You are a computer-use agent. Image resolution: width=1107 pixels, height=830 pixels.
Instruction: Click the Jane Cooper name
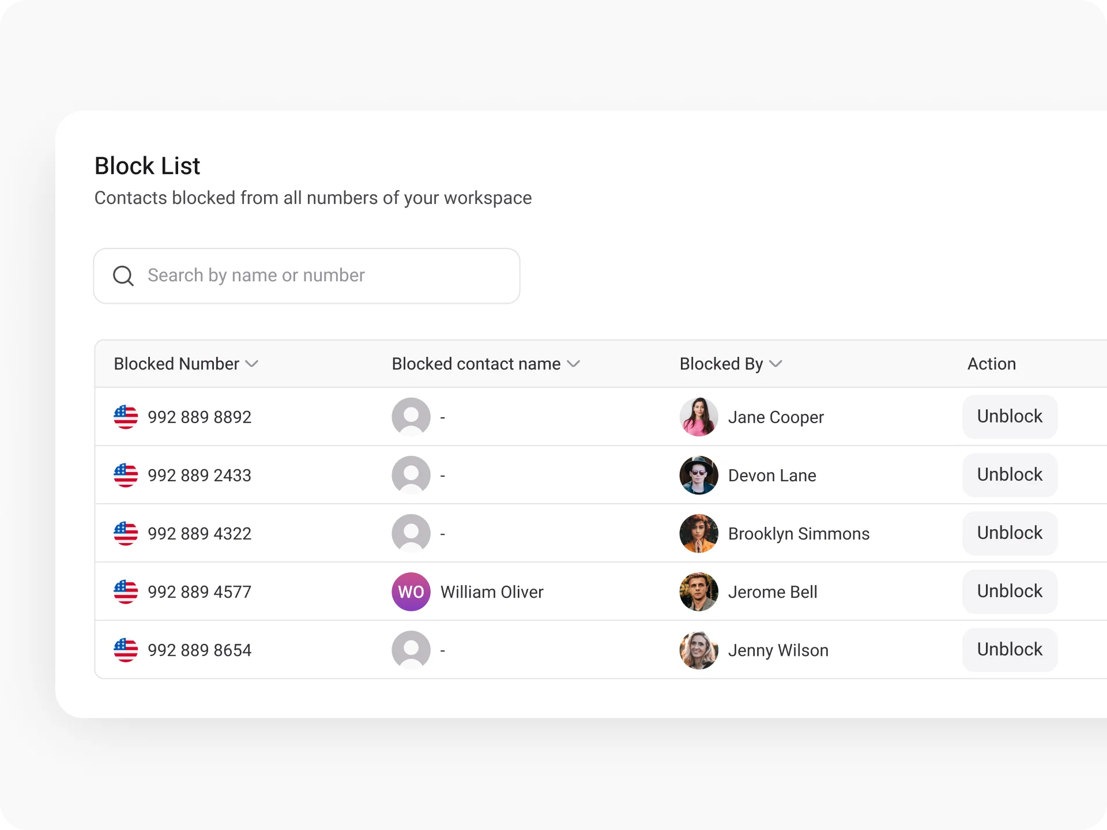776,417
